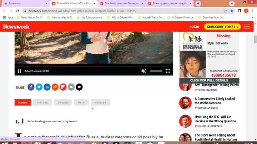This screenshot has height=144, width=257.
Task: Pause the advertisement video
Action: point(20,71)
